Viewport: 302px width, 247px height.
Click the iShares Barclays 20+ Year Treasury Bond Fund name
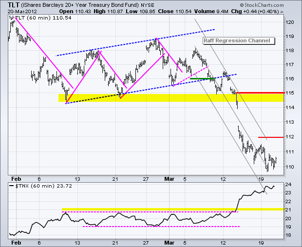coord(80,5)
